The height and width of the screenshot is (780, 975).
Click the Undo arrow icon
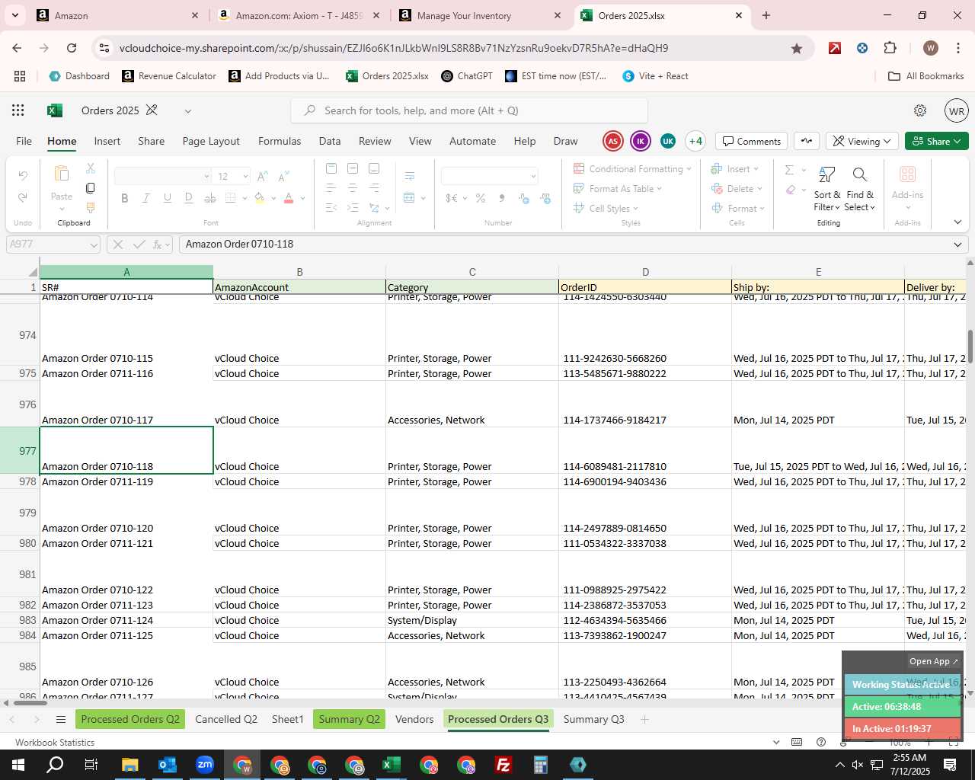[23, 176]
